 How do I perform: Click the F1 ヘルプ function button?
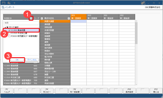coord(7,91)
